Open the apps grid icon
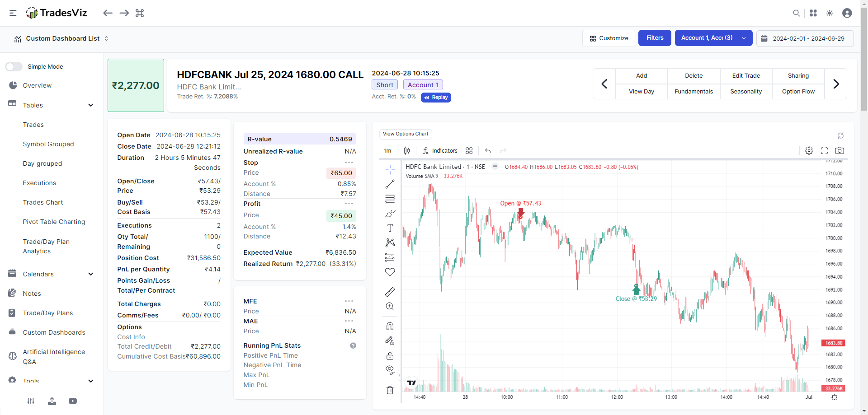868x415 pixels. (813, 13)
